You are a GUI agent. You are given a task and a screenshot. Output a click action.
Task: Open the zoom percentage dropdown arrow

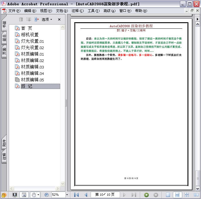pyautogui.click(x=67, y=195)
